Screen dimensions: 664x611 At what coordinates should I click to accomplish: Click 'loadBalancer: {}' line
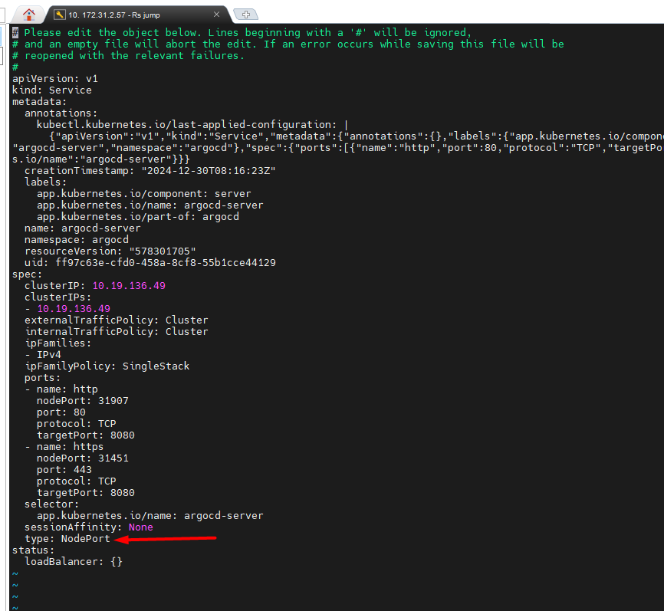pos(74,562)
